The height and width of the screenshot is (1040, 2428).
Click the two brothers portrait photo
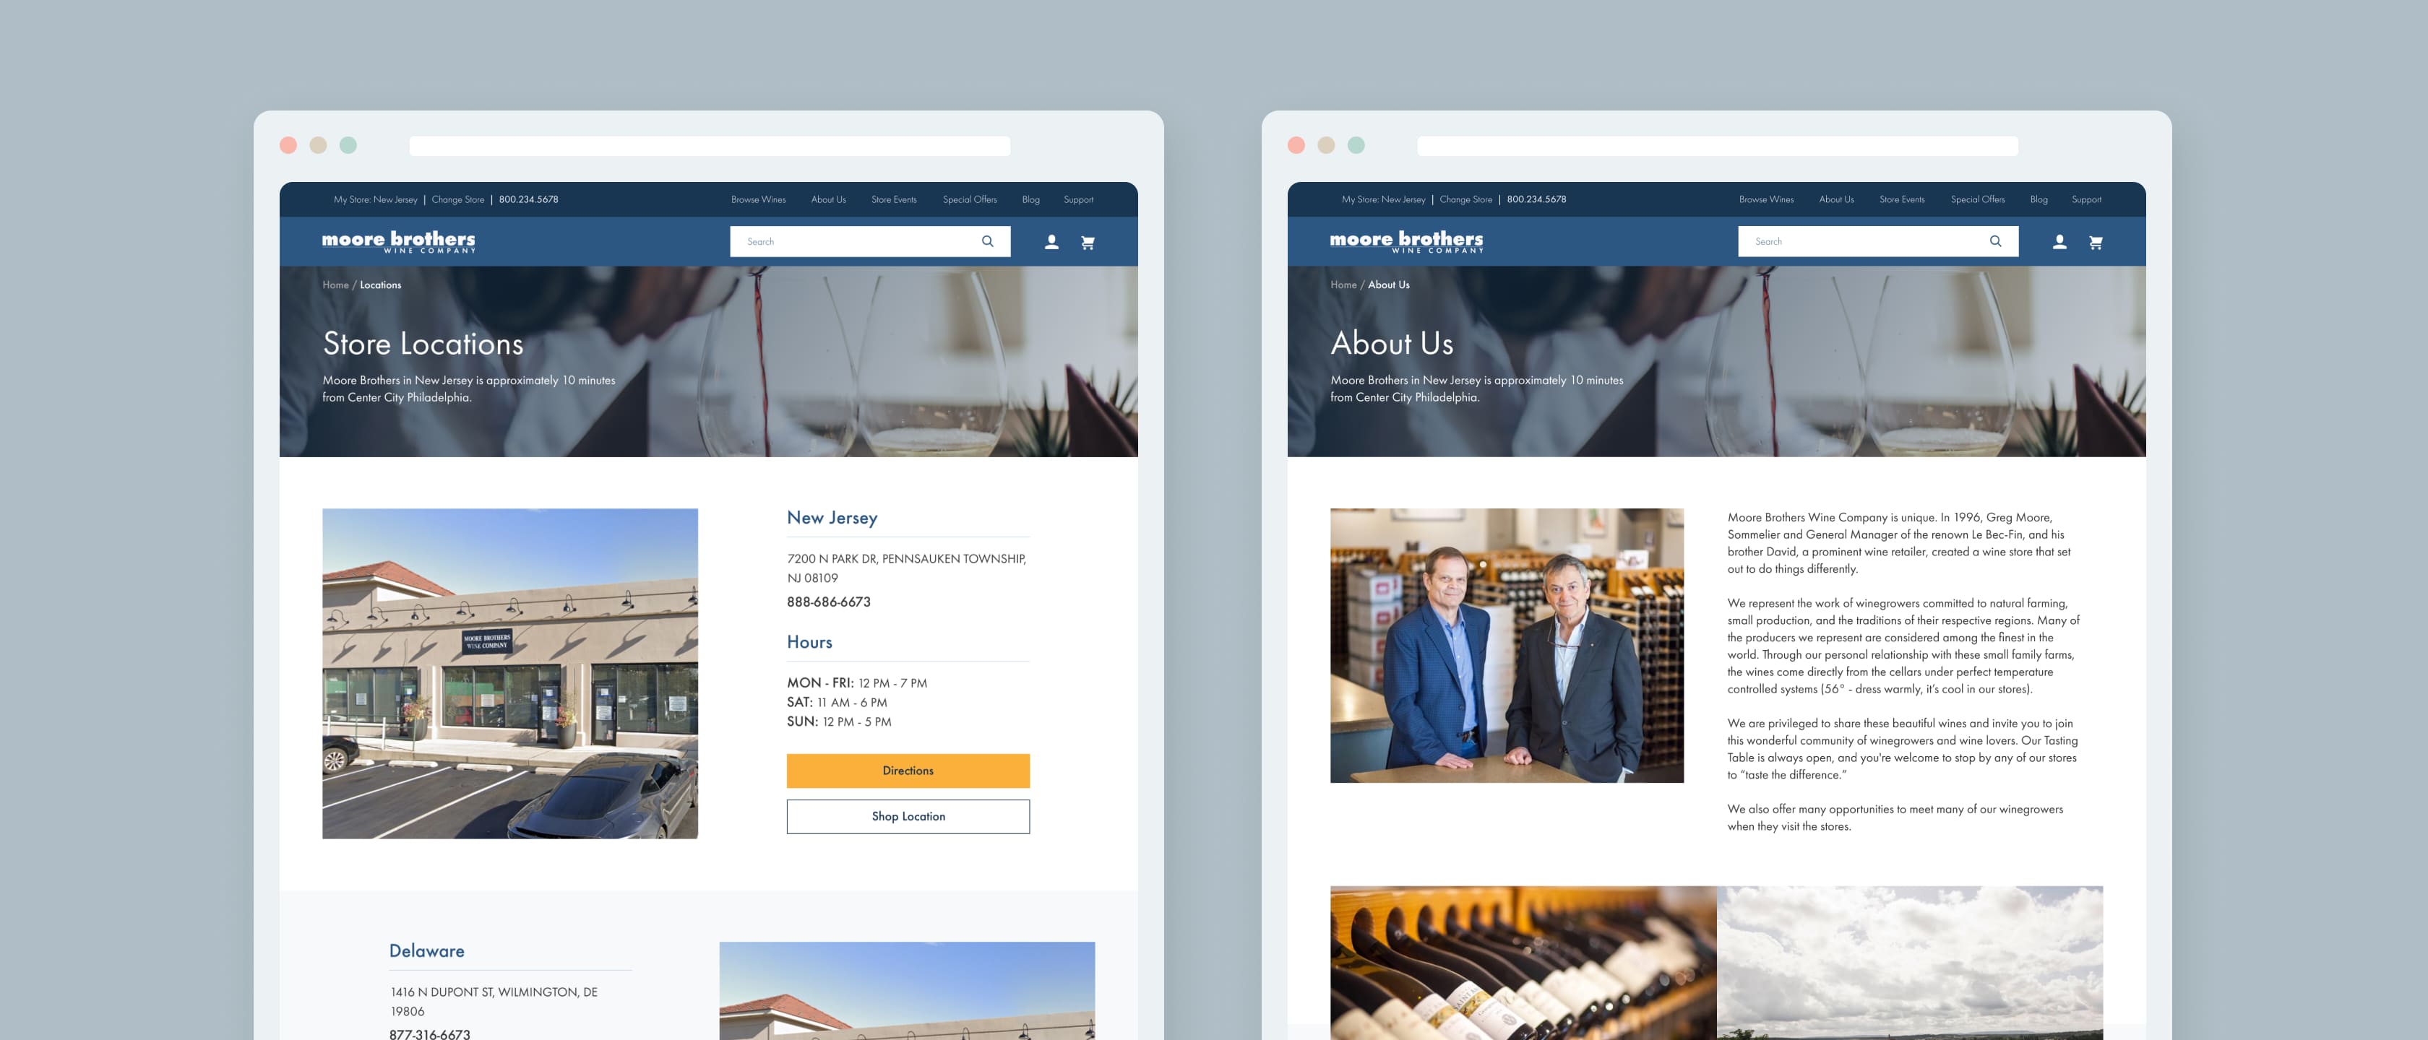pyautogui.click(x=1505, y=644)
